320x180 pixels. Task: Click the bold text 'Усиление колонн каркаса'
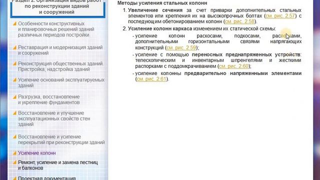(x=160, y=29)
